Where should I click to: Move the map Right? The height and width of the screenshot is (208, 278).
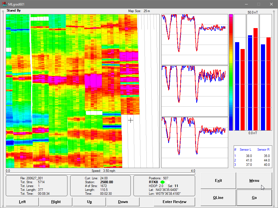(x=56, y=202)
